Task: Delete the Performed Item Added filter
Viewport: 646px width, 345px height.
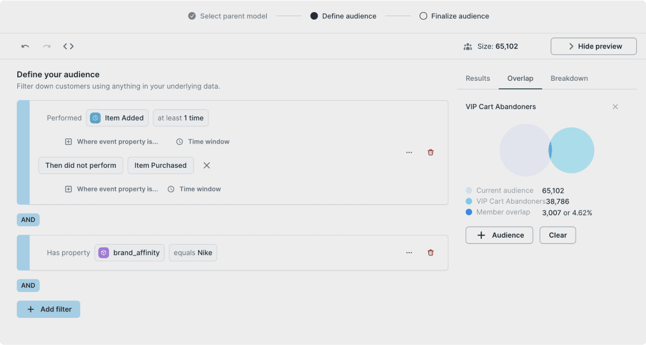Action: click(430, 152)
